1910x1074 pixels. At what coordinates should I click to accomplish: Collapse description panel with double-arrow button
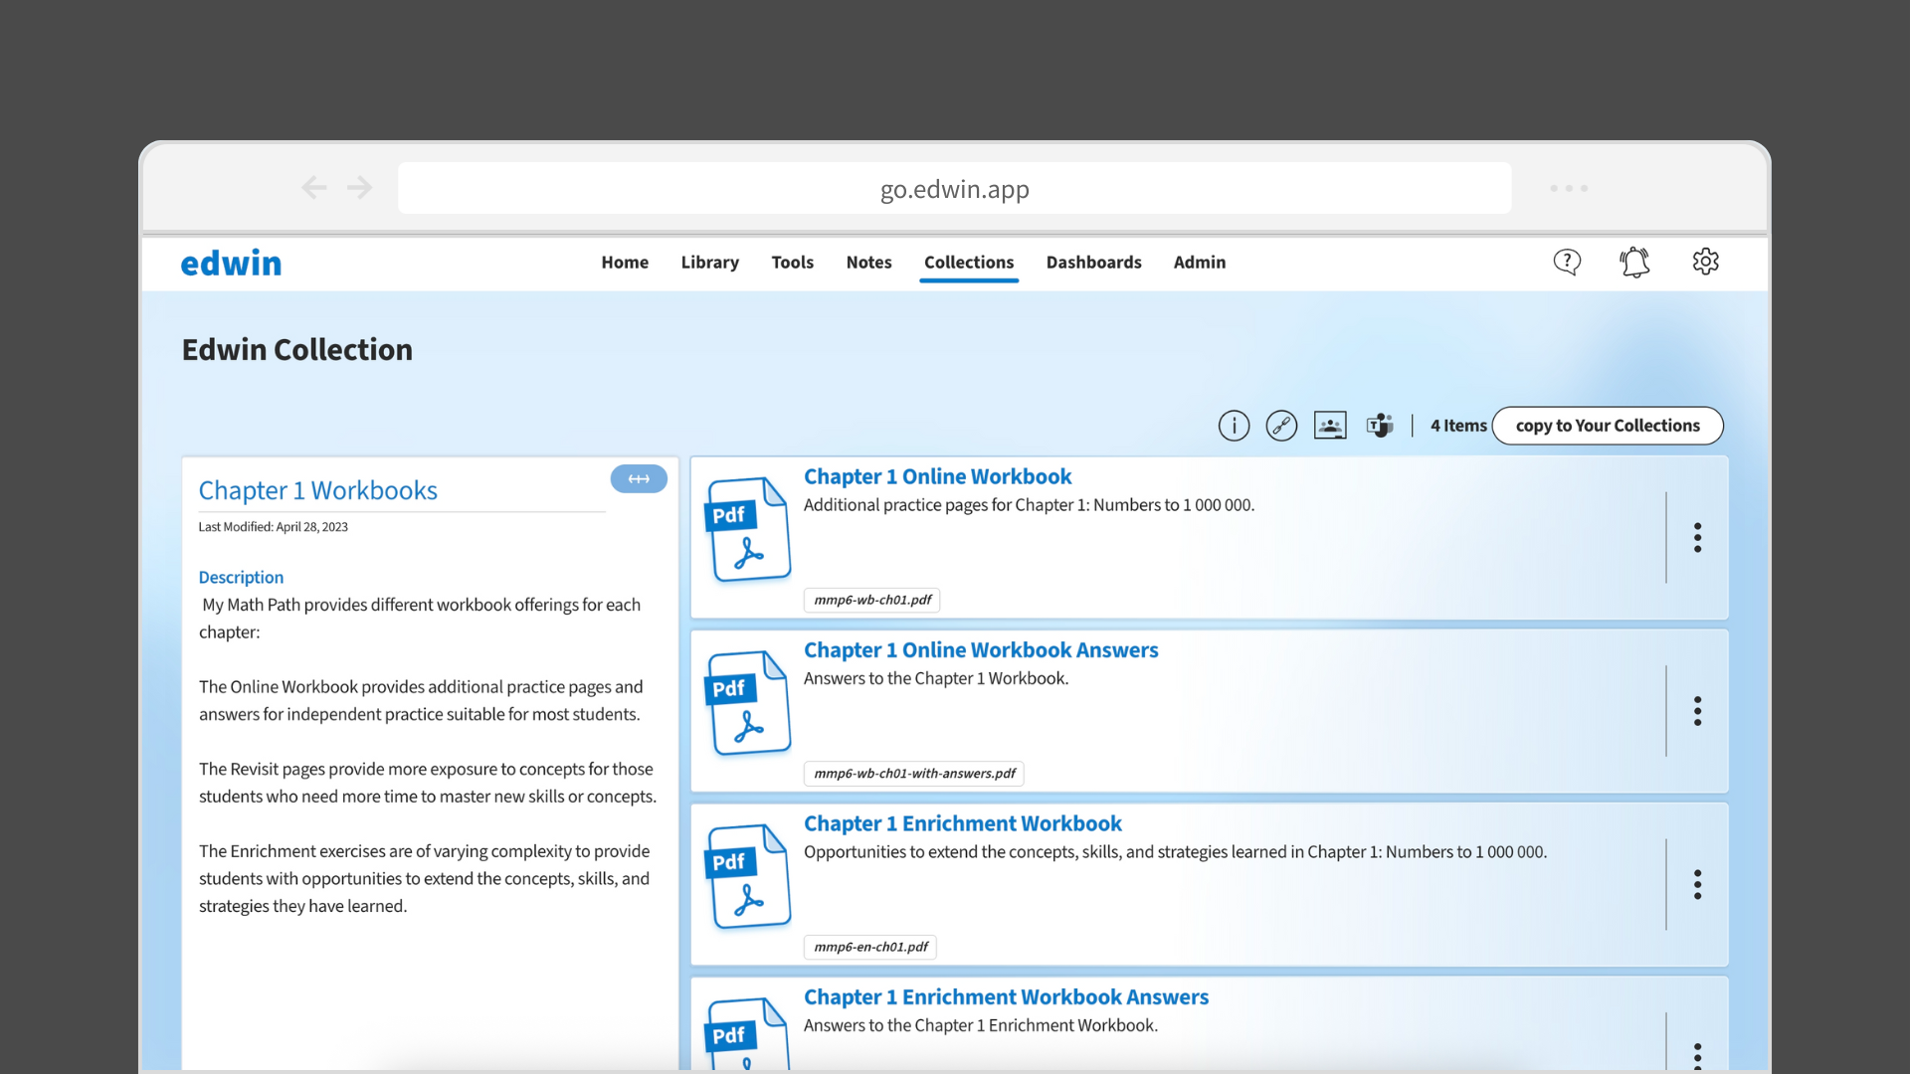(x=639, y=479)
